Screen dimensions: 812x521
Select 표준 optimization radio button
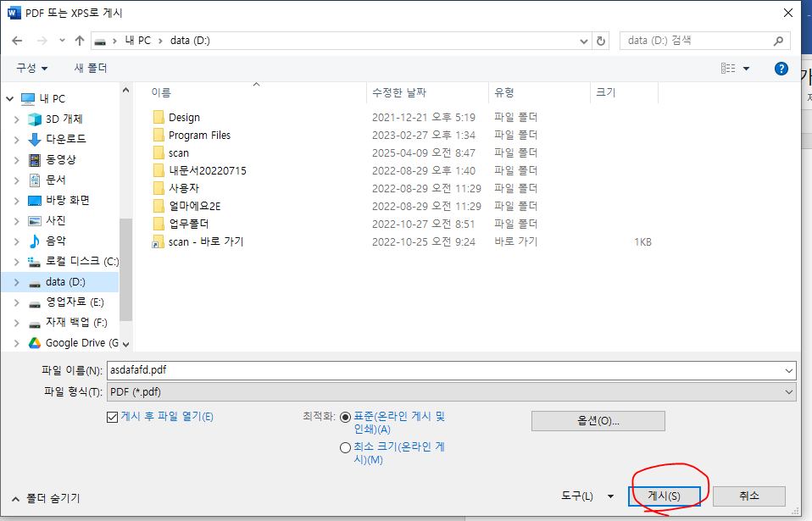click(x=345, y=417)
